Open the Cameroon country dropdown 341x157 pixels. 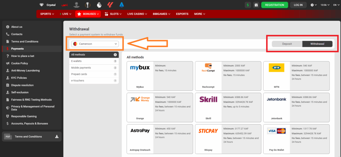pyautogui.click(x=95, y=44)
